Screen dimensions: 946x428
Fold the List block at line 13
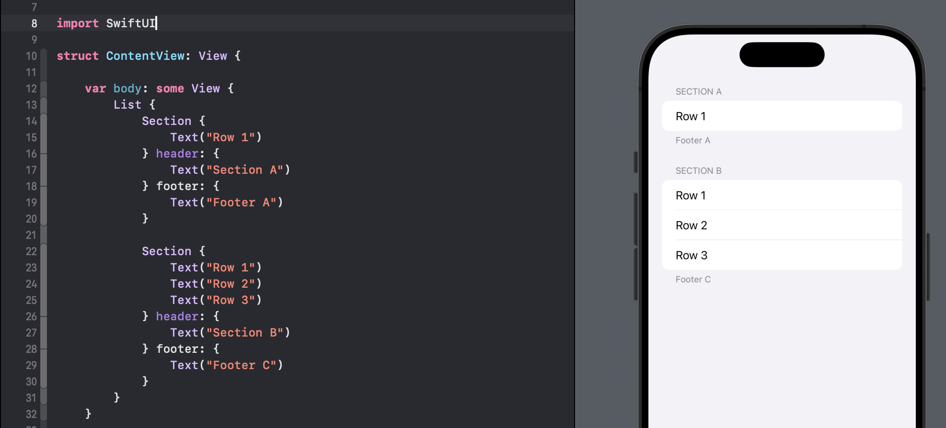pyautogui.click(x=44, y=105)
